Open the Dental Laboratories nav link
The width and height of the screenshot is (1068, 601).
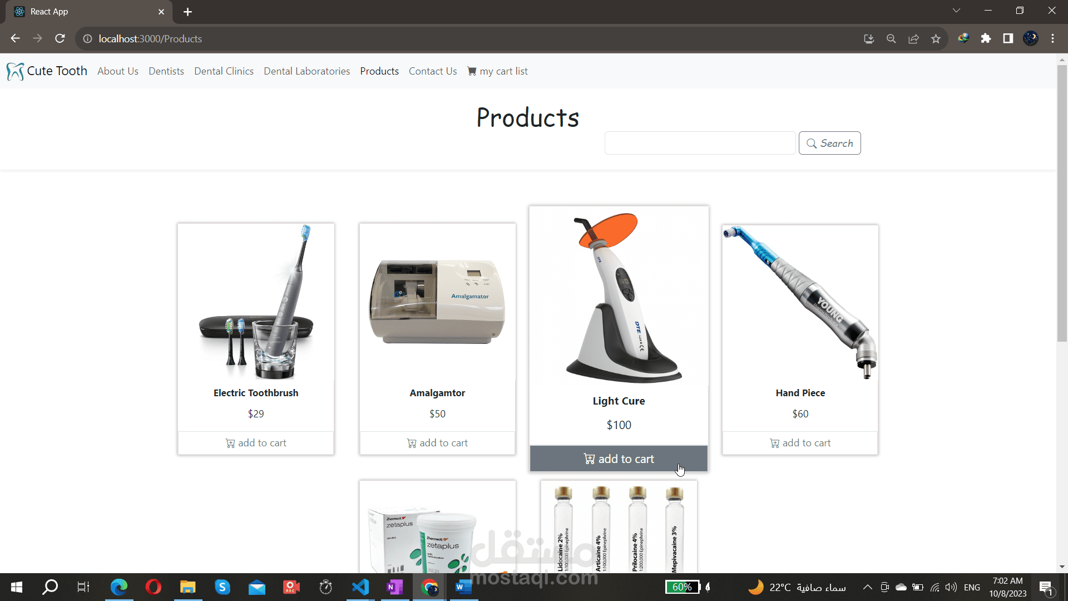(x=306, y=71)
